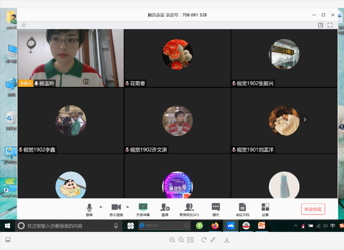Expand audio options arrow beside microphone
344x250 pixels.
click(101, 206)
